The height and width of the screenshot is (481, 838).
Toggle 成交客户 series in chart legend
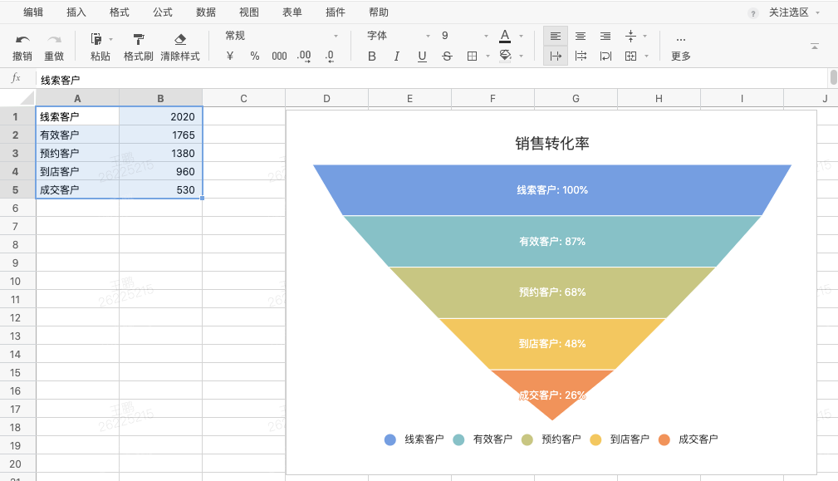[x=688, y=439]
